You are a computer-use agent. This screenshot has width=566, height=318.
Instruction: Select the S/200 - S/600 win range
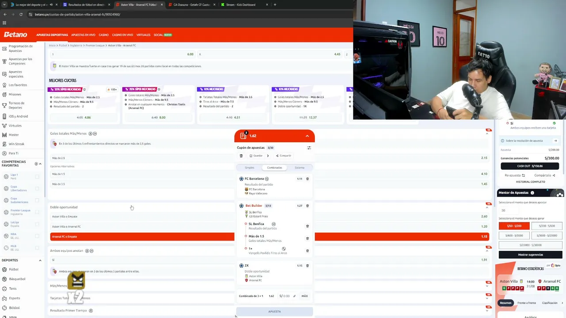[x=547, y=226]
